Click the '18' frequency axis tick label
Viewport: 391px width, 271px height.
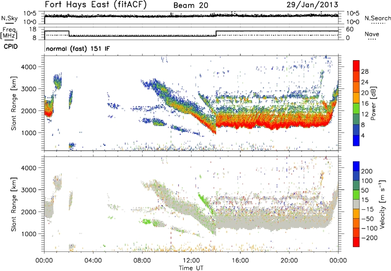33,29
